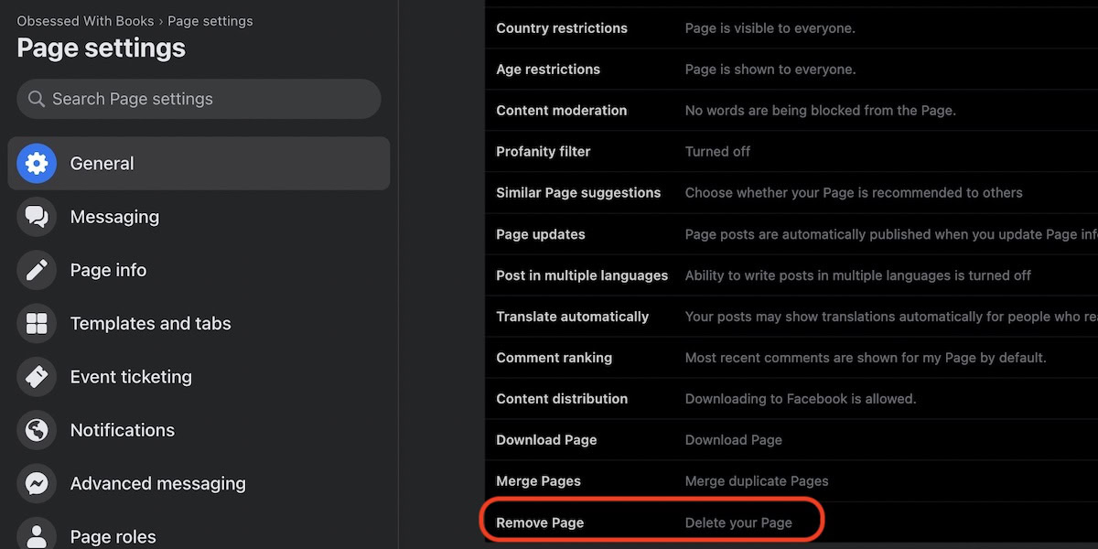Switch to Templates and tabs section
Screen dimensions: 1098x549
[x=150, y=323]
